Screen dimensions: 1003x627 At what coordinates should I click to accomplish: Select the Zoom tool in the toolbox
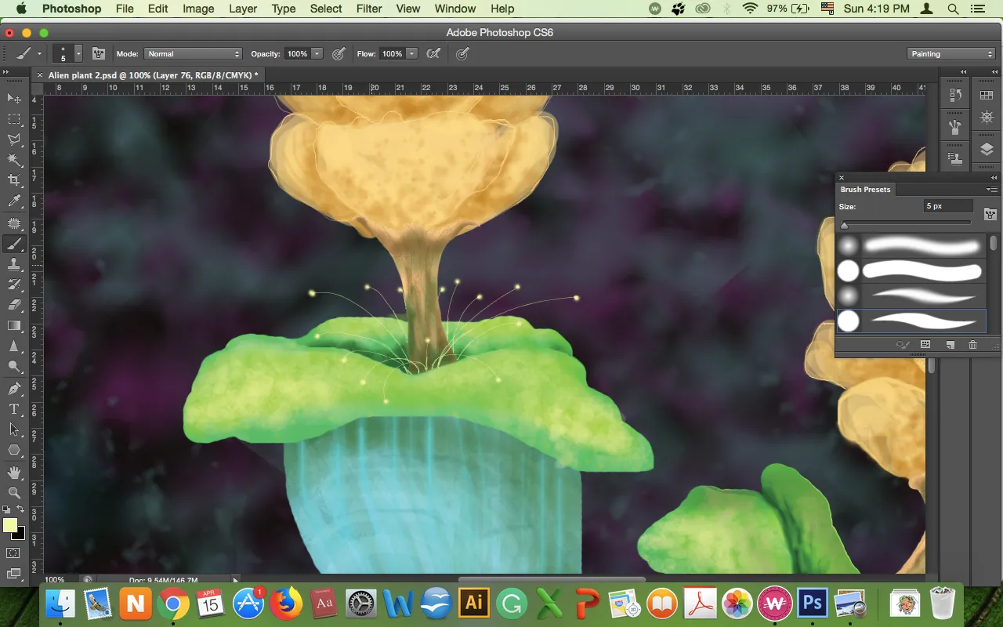(14, 492)
